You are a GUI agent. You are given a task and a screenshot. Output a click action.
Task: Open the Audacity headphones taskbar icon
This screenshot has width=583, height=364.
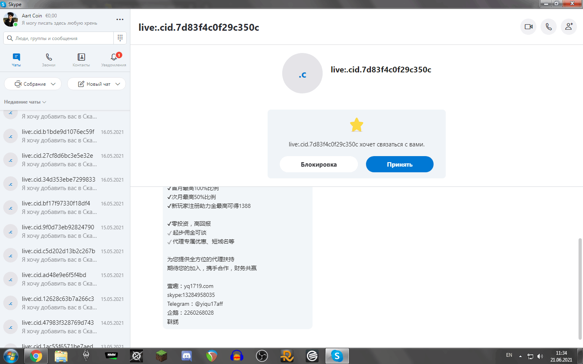point(237,356)
